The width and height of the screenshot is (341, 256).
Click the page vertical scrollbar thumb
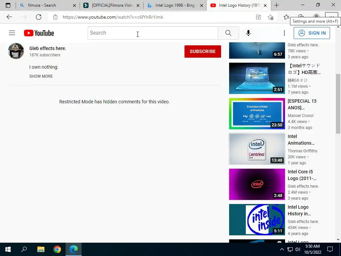pyautogui.click(x=338, y=104)
